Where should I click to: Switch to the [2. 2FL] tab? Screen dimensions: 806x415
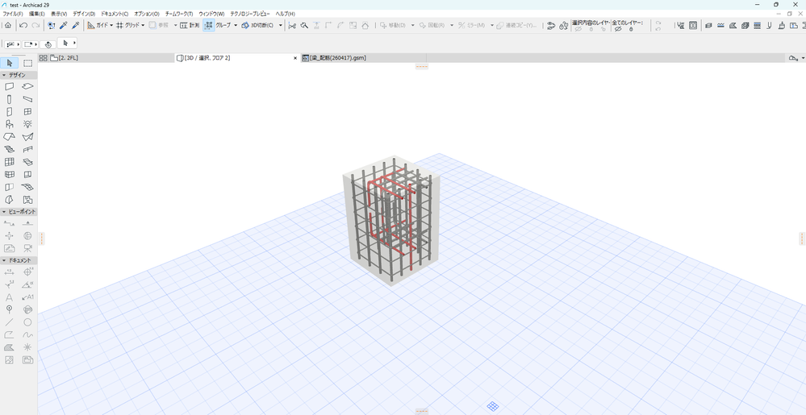[x=106, y=58]
